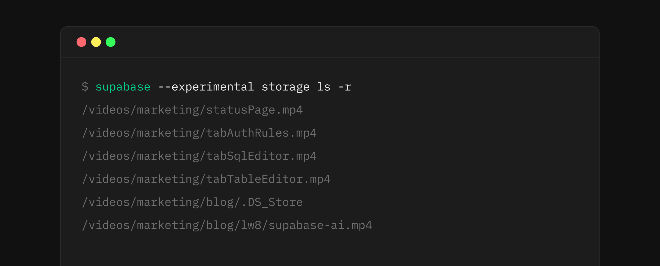Click the tabSqlEditor.mp4 output line
Screen dimensions: 660x266
pos(199,156)
